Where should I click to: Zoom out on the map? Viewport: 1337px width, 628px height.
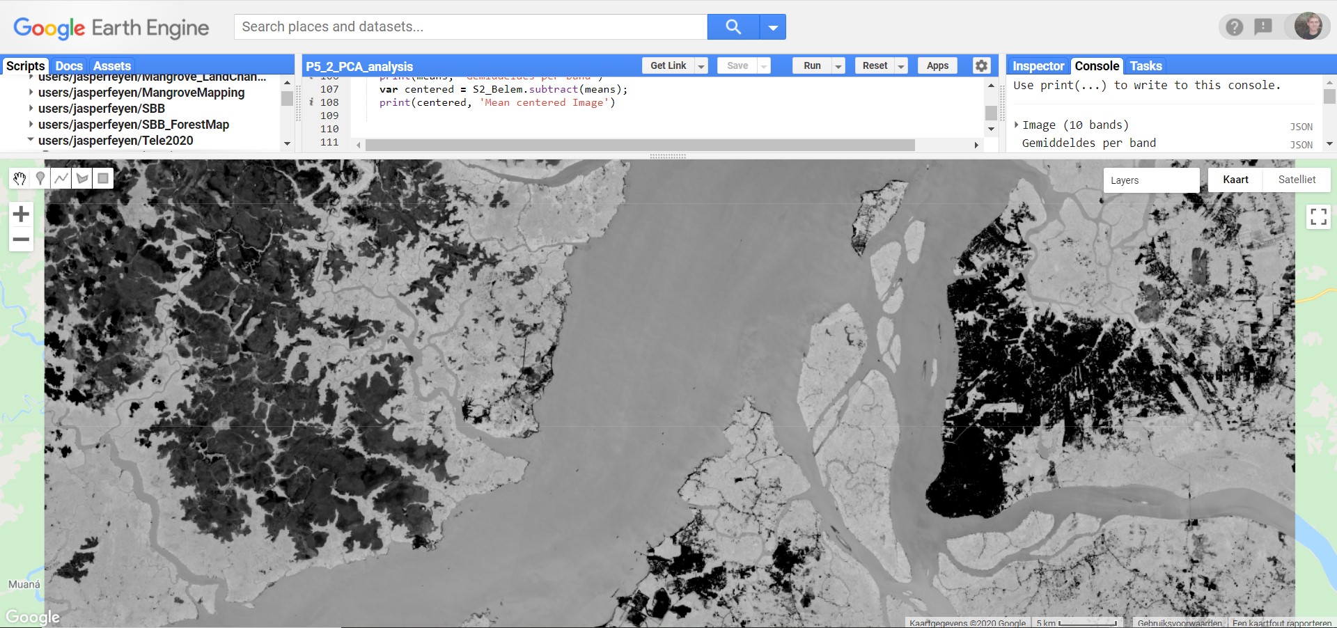click(21, 240)
